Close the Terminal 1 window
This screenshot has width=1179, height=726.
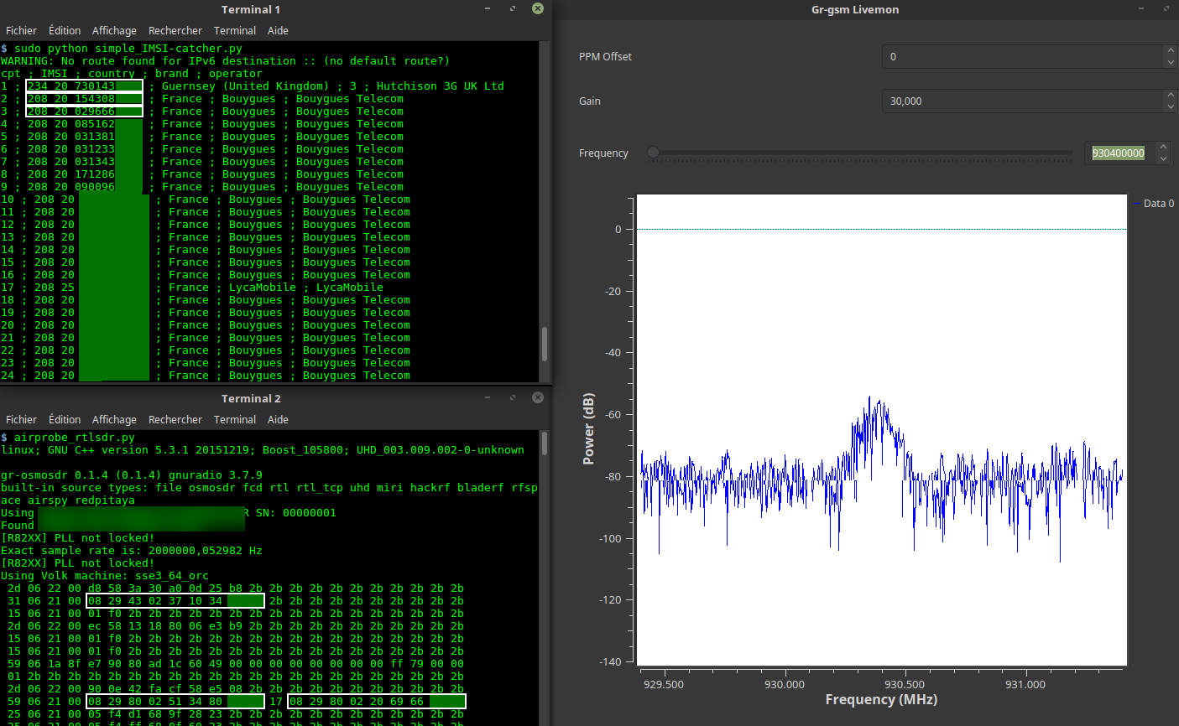(x=538, y=8)
